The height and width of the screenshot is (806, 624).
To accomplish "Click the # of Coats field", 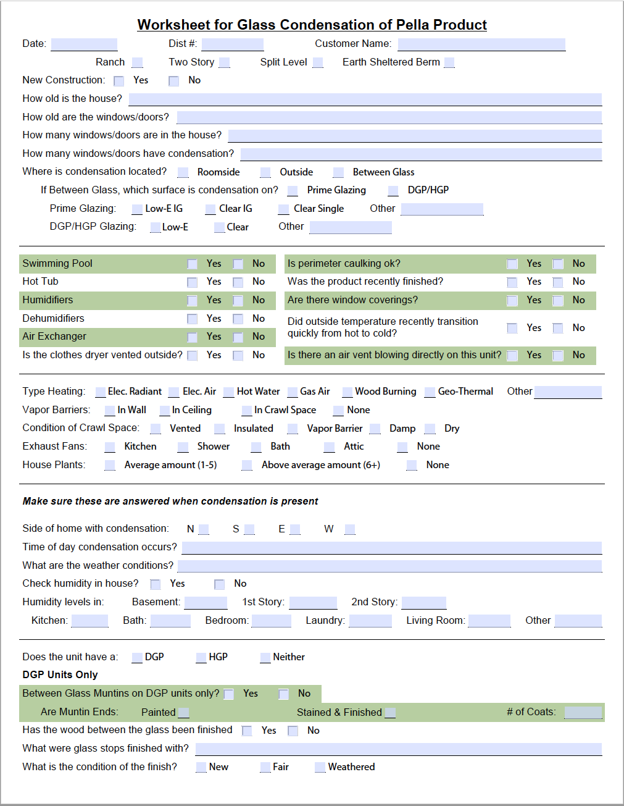I will click(x=583, y=712).
